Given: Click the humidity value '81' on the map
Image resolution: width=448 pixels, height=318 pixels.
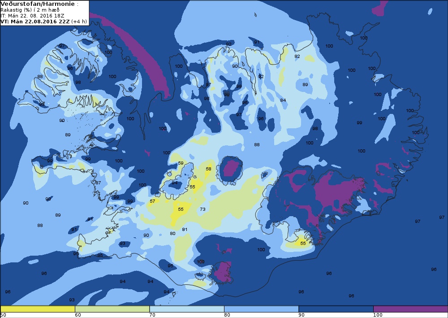Looking at the screenshot, I should (x=185, y=229).
